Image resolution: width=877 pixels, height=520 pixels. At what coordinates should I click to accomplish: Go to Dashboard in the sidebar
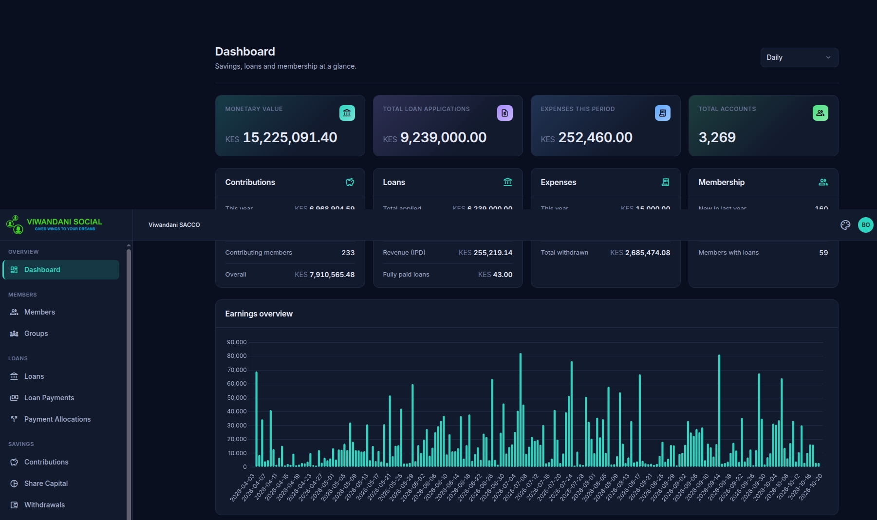click(x=61, y=270)
